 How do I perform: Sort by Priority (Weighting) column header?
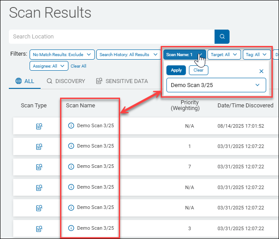coord(185,105)
